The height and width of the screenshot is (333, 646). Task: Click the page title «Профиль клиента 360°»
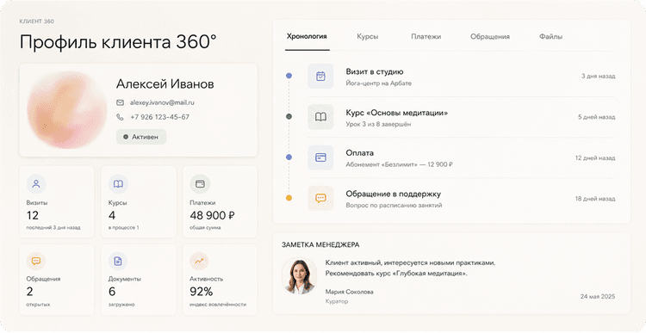pyautogui.click(x=118, y=42)
